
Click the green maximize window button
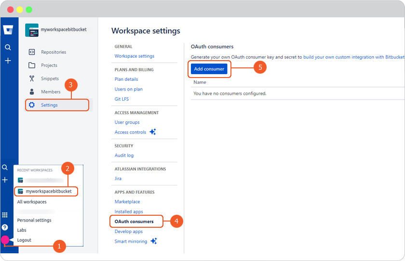(29, 10)
